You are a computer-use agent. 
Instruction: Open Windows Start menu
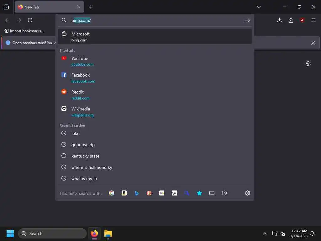click(x=10, y=233)
